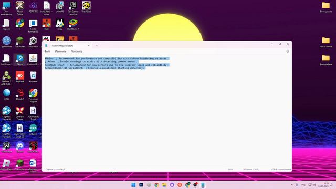This screenshot has height=189, width=336.
Task: Select the Корзина recycle bin icon
Action: coord(33,77)
